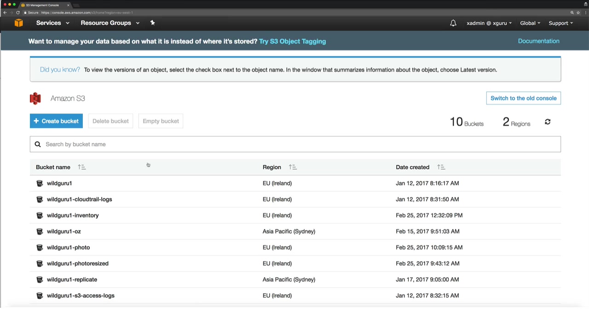Image resolution: width=589 pixels, height=331 pixels.
Task: Open the Try S3 Object Tagging link
Action: 292,41
